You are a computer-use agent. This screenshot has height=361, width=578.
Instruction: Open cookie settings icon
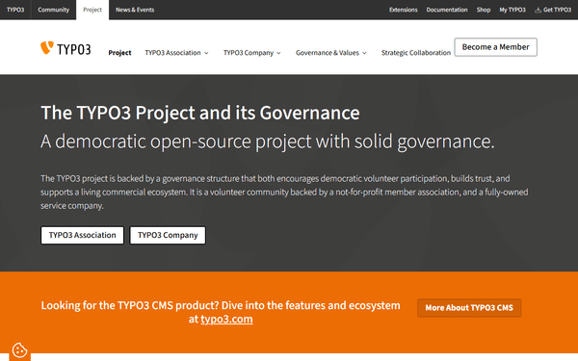click(19, 350)
